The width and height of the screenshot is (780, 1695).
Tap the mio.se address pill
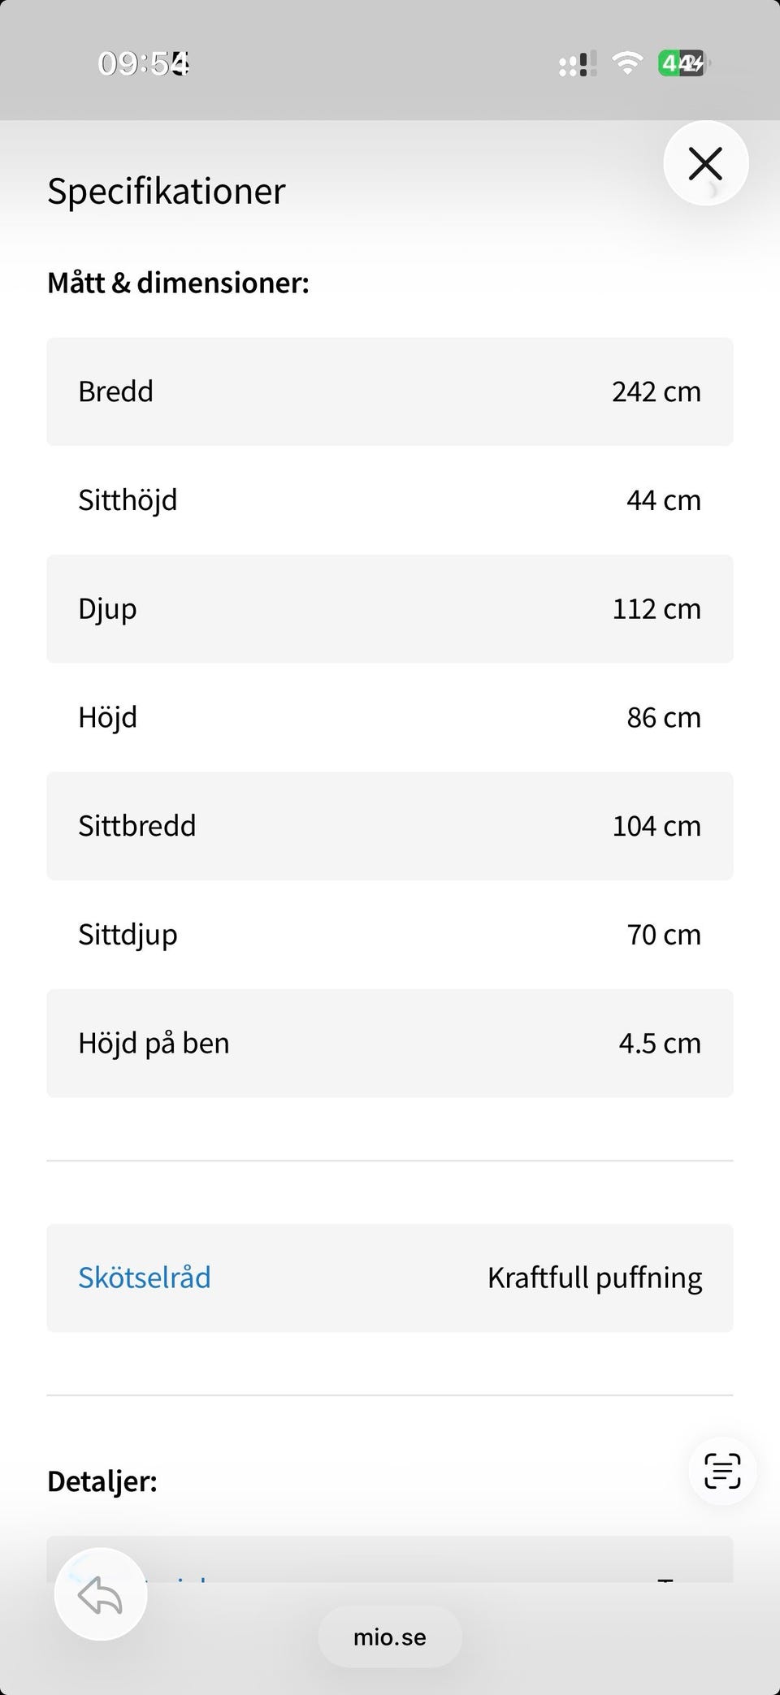[x=390, y=1637]
